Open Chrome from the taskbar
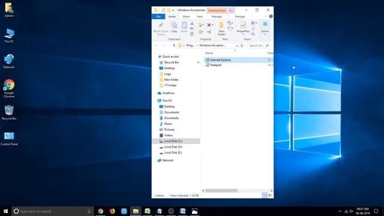 tap(100, 211)
